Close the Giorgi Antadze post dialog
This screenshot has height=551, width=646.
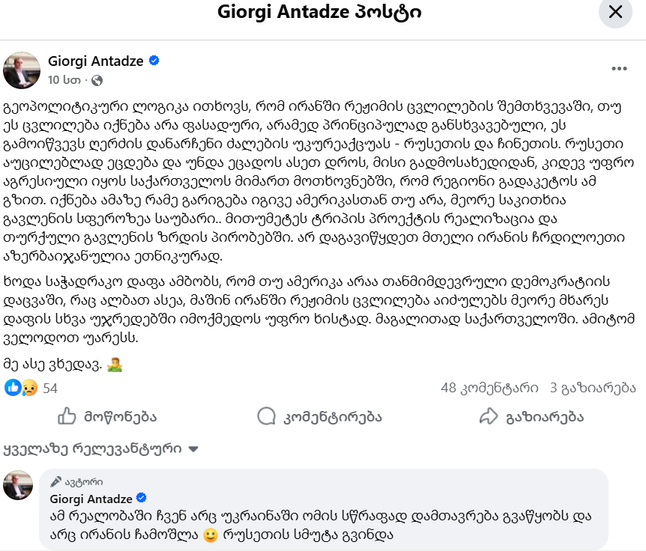615,13
